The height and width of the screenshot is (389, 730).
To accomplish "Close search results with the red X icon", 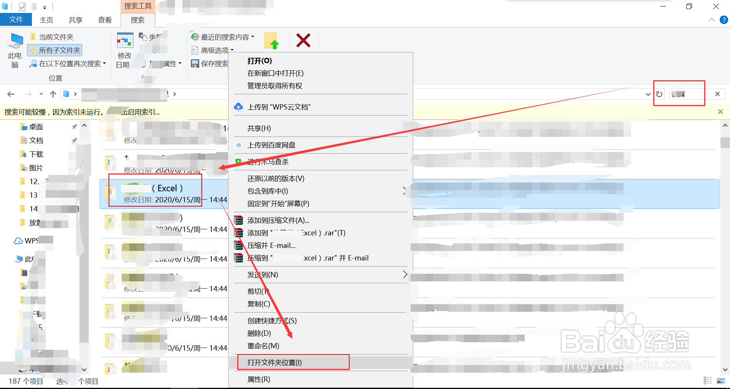I will tap(303, 40).
